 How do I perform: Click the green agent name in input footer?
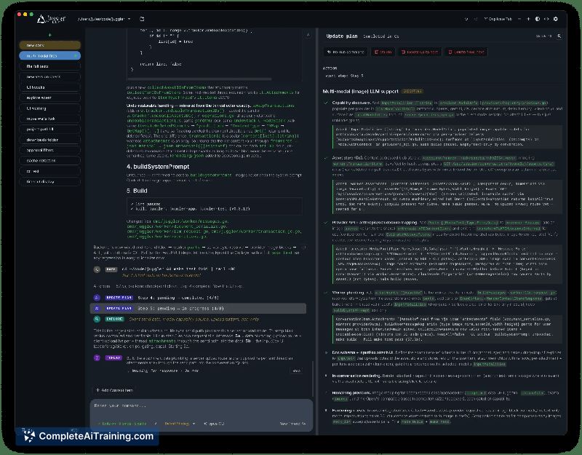coord(122,424)
